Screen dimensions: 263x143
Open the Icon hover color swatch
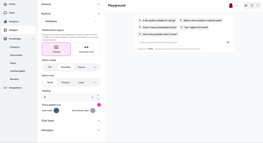pos(93,110)
